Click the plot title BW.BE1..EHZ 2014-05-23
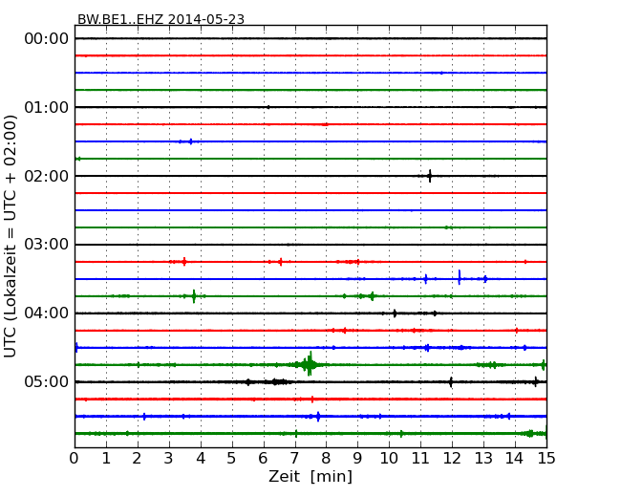Viewport: 621px width, 497px height. 161,19
